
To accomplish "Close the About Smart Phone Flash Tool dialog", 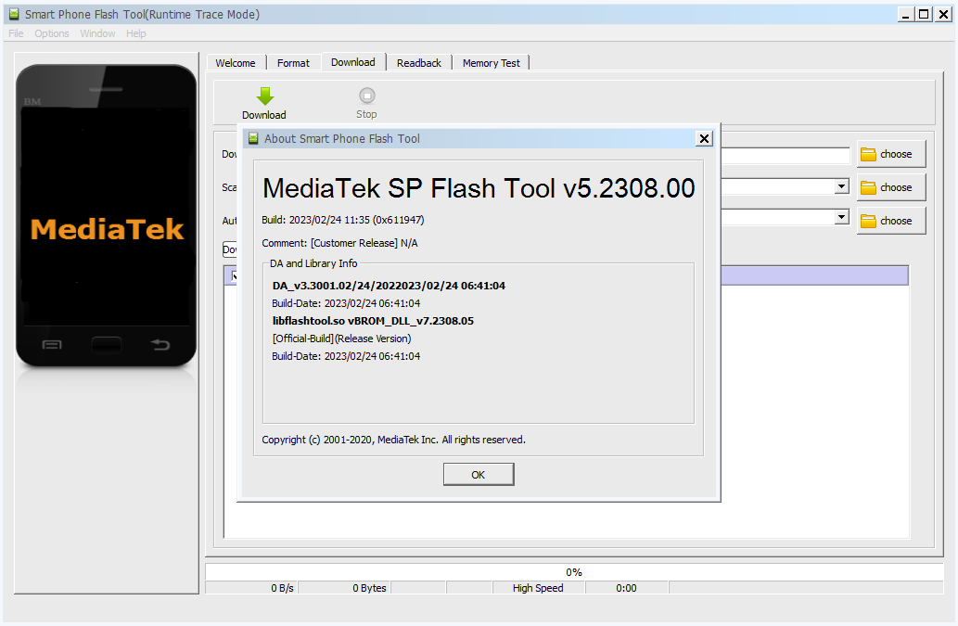I will tap(705, 138).
